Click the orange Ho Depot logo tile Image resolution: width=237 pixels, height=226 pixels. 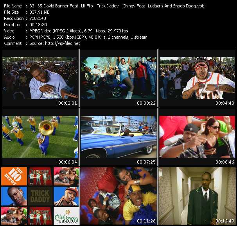click(14, 176)
